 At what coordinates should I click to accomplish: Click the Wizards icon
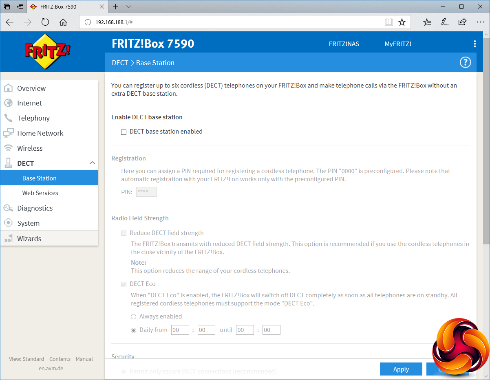[x=8, y=239]
